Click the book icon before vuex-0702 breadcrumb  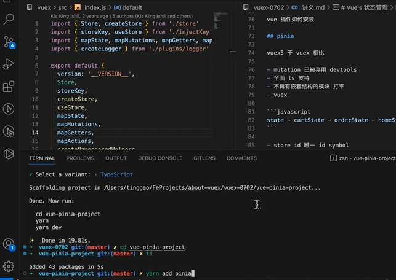tap(246, 7)
